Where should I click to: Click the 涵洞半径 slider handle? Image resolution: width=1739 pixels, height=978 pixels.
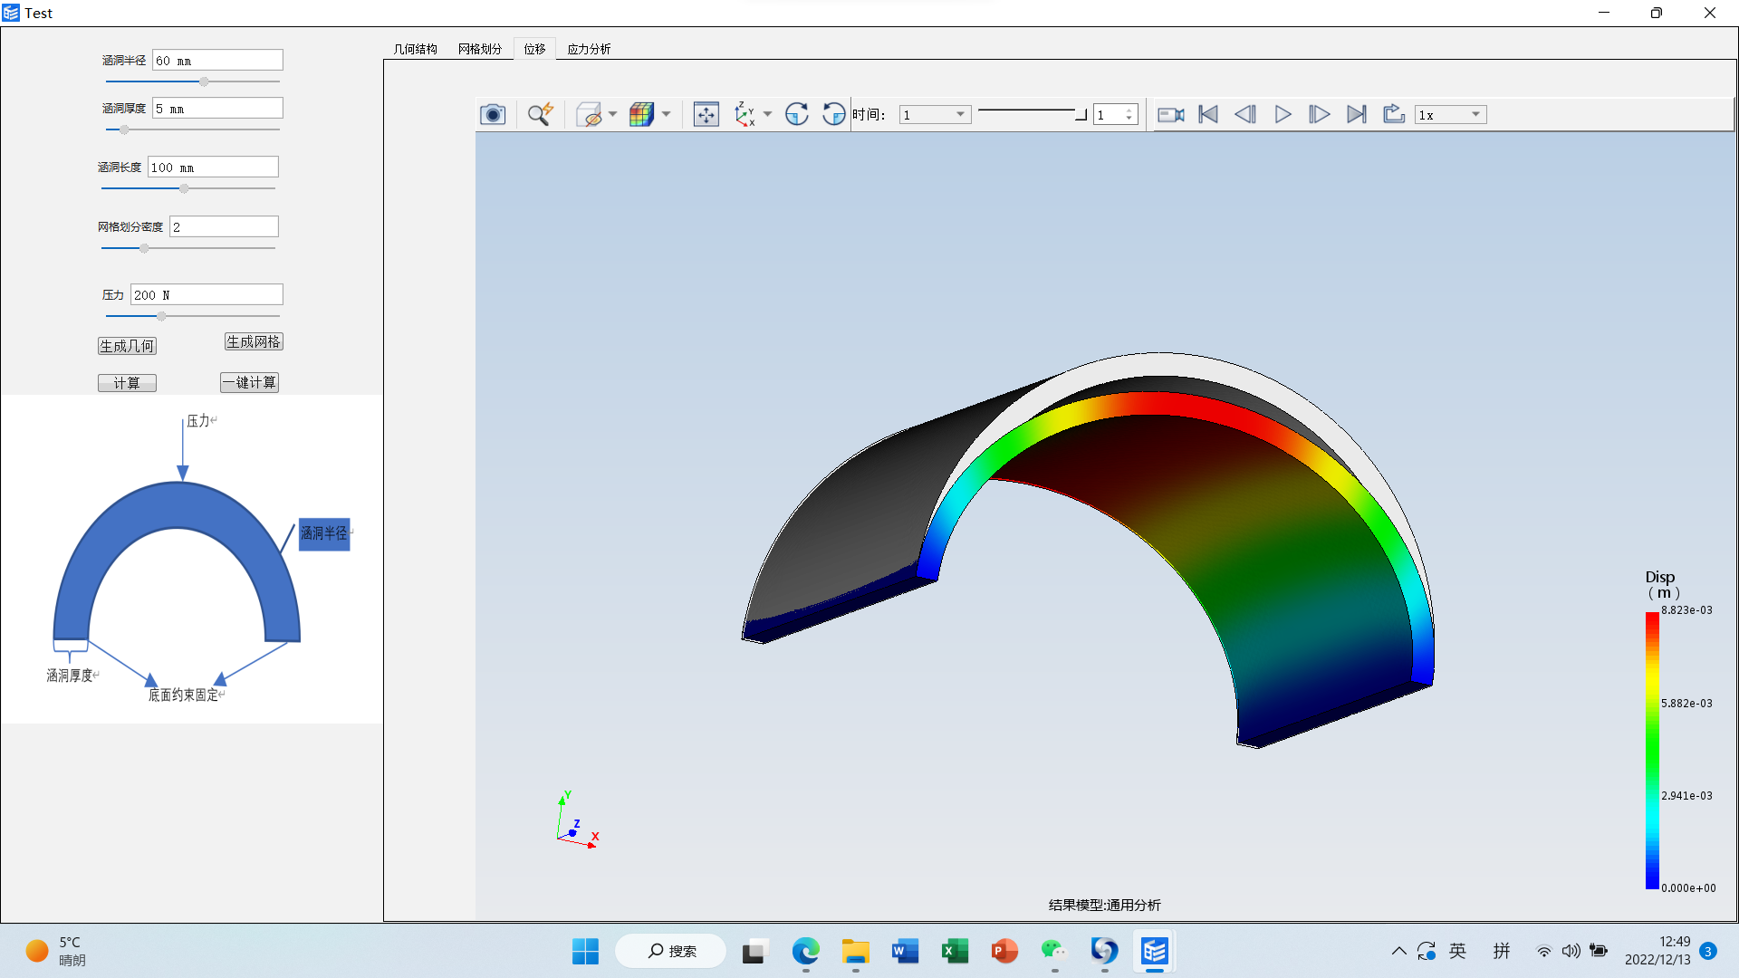click(204, 81)
